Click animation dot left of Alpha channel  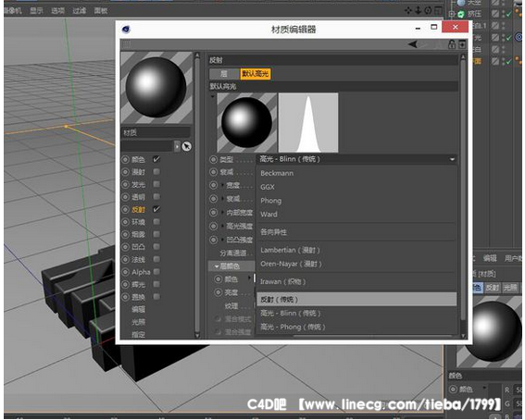pos(125,272)
